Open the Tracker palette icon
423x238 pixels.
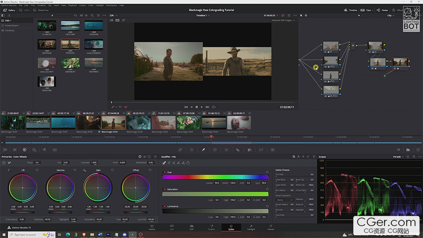(x=226, y=150)
